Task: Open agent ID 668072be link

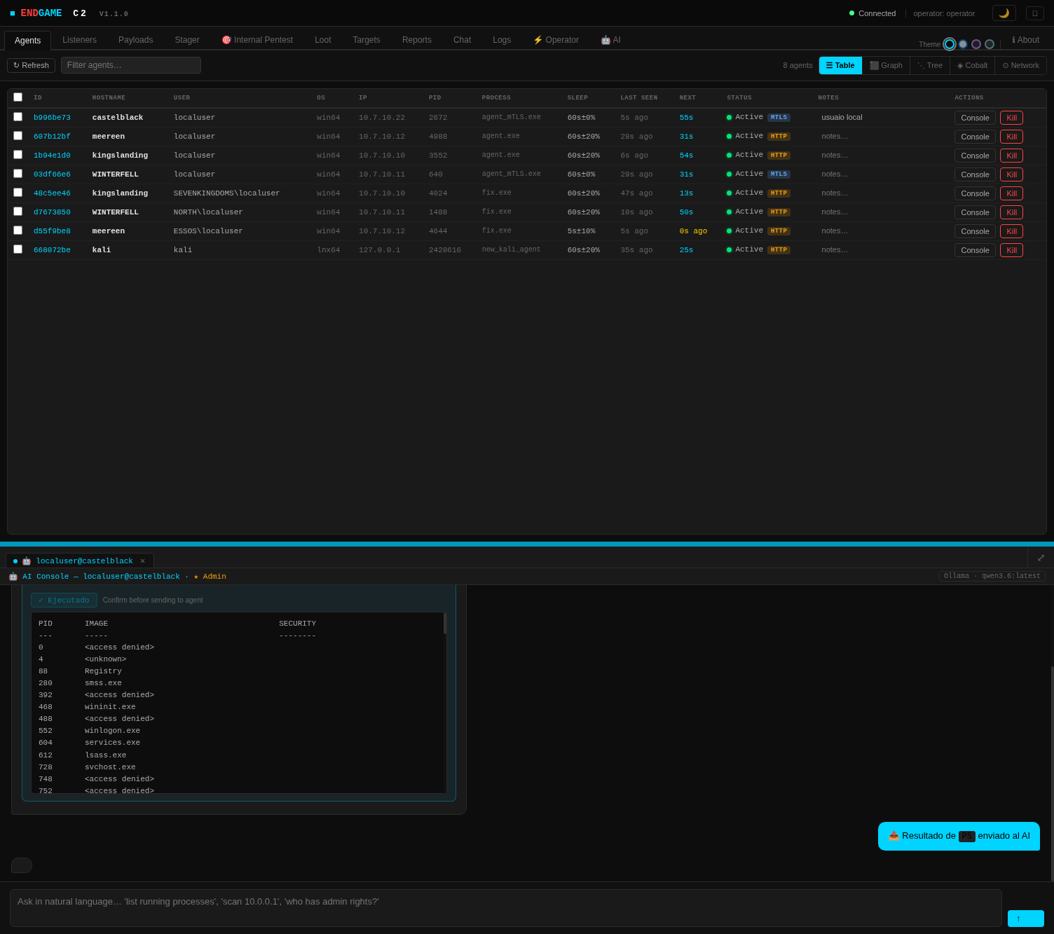Action: pos(52,250)
